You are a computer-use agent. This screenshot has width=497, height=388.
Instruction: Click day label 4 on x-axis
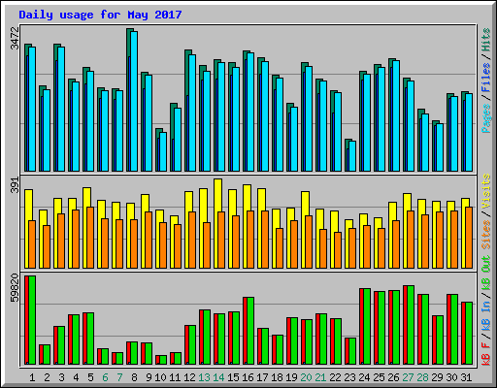76,377
